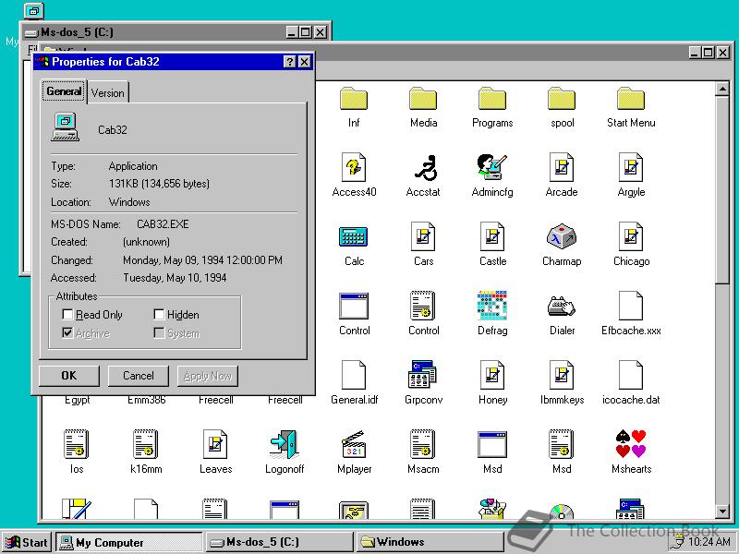Click Cancel in Properties dialog
This screenshot has width=739, height=554.
click(x=138, y=376)
